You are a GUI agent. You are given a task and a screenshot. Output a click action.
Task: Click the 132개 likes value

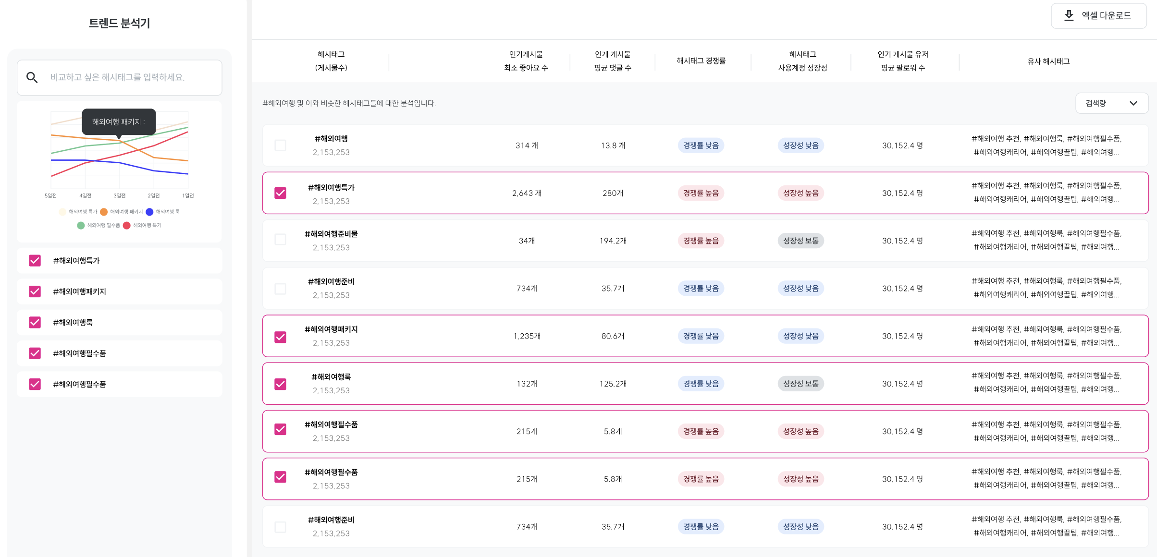[527, 384]
